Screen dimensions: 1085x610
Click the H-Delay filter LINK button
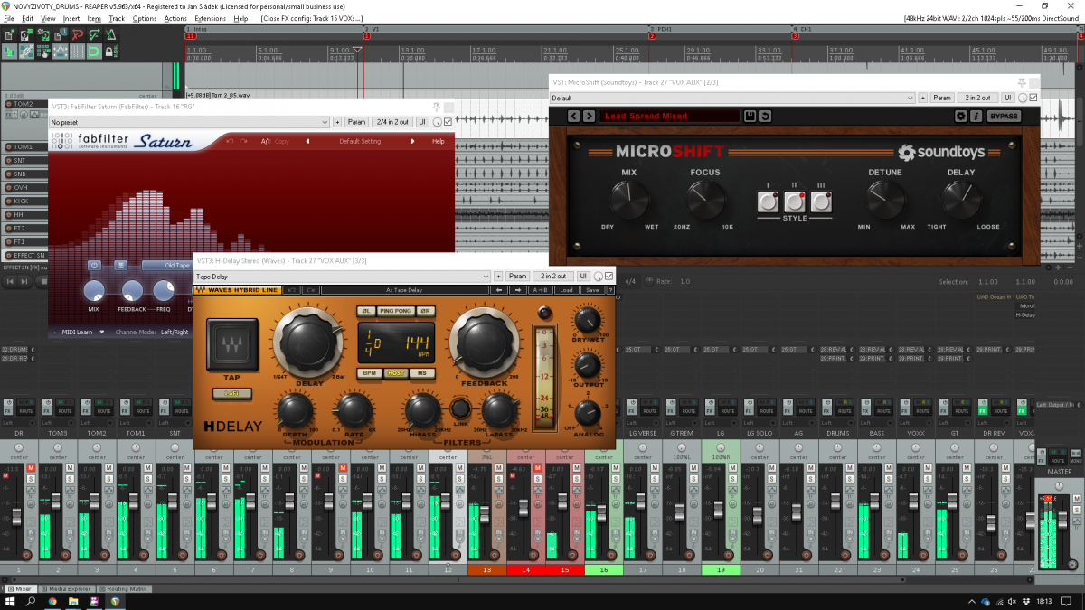[x=460, y=408]
